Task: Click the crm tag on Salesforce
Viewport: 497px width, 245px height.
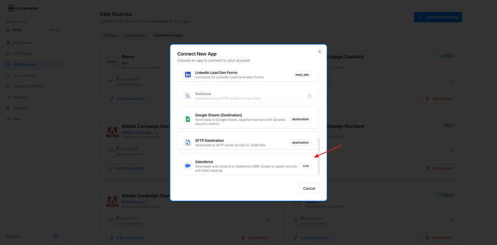Action: [x=306, y=166]
